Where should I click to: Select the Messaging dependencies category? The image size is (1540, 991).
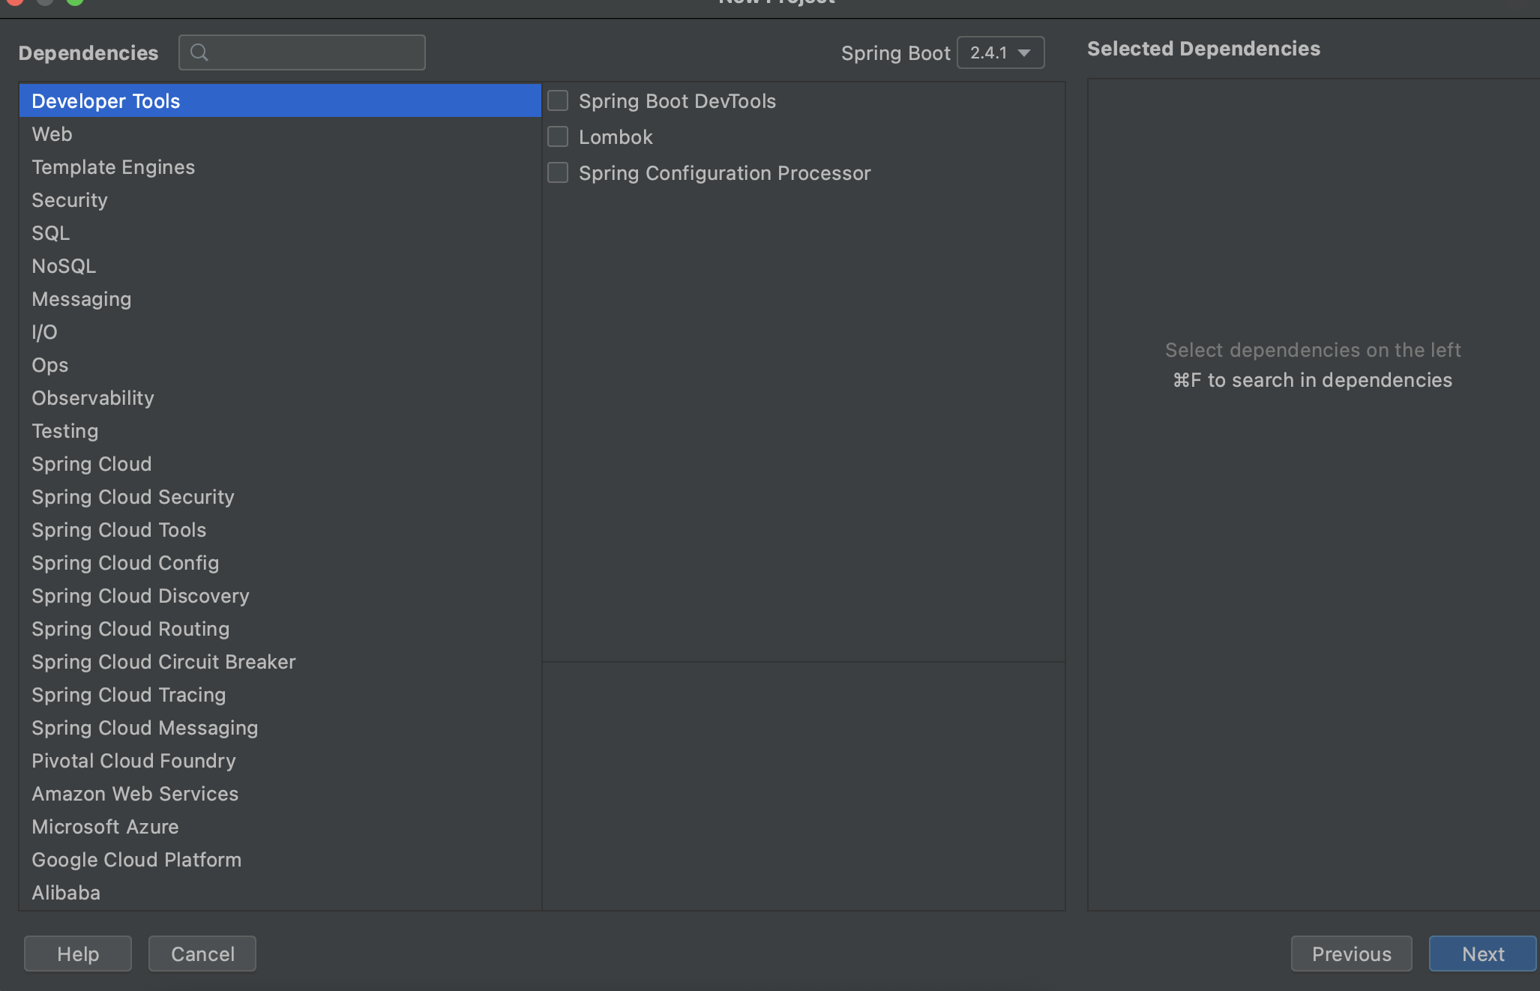click(x=81, y=298)
